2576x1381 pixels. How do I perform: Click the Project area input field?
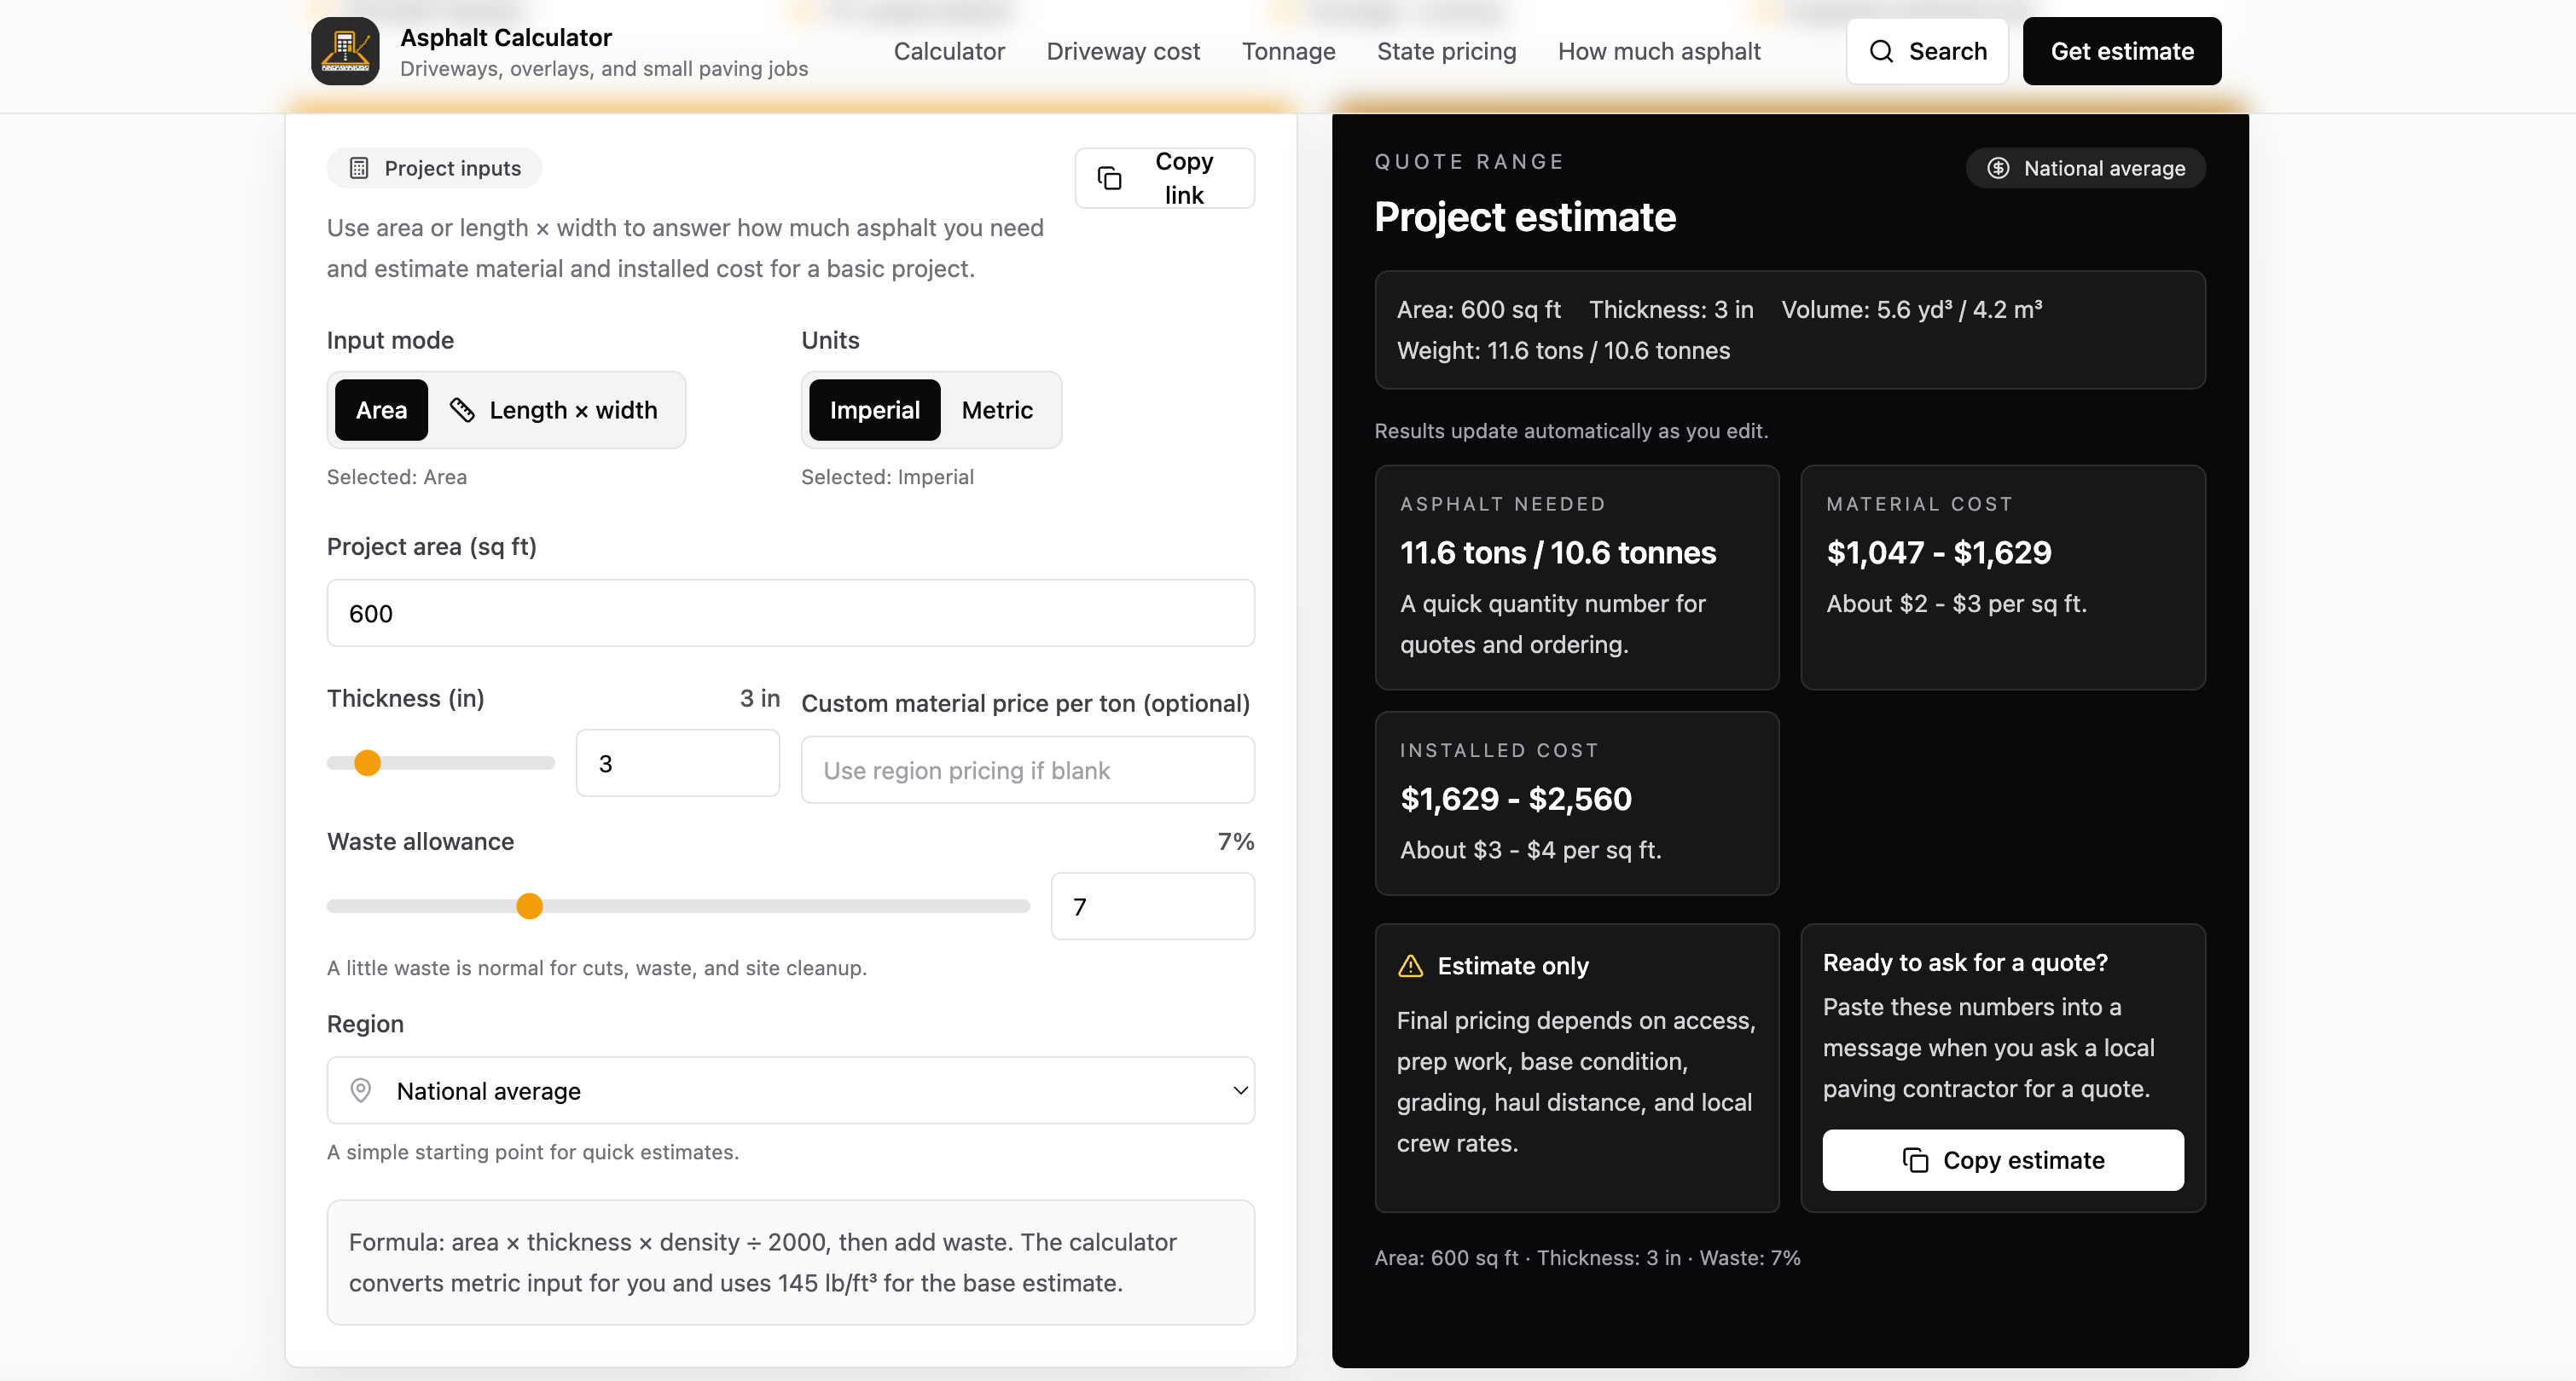pyautogui.click(x=790, y=613)
